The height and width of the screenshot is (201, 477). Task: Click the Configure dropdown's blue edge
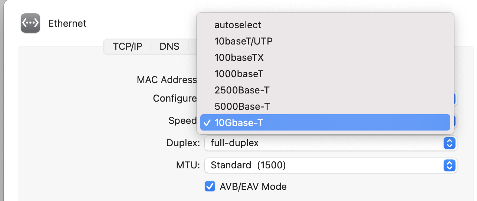455,99
